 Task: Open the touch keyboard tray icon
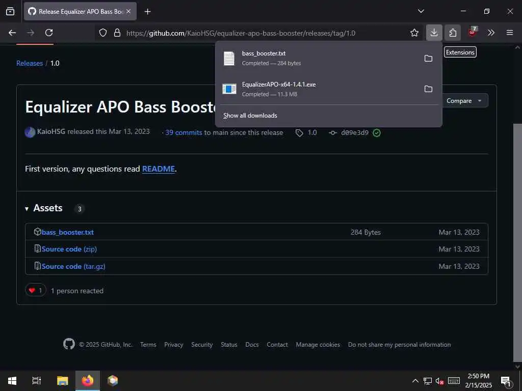[x=454, y=381]
